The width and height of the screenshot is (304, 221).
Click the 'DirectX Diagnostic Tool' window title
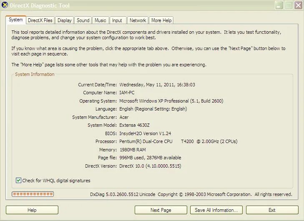point(40,5)
